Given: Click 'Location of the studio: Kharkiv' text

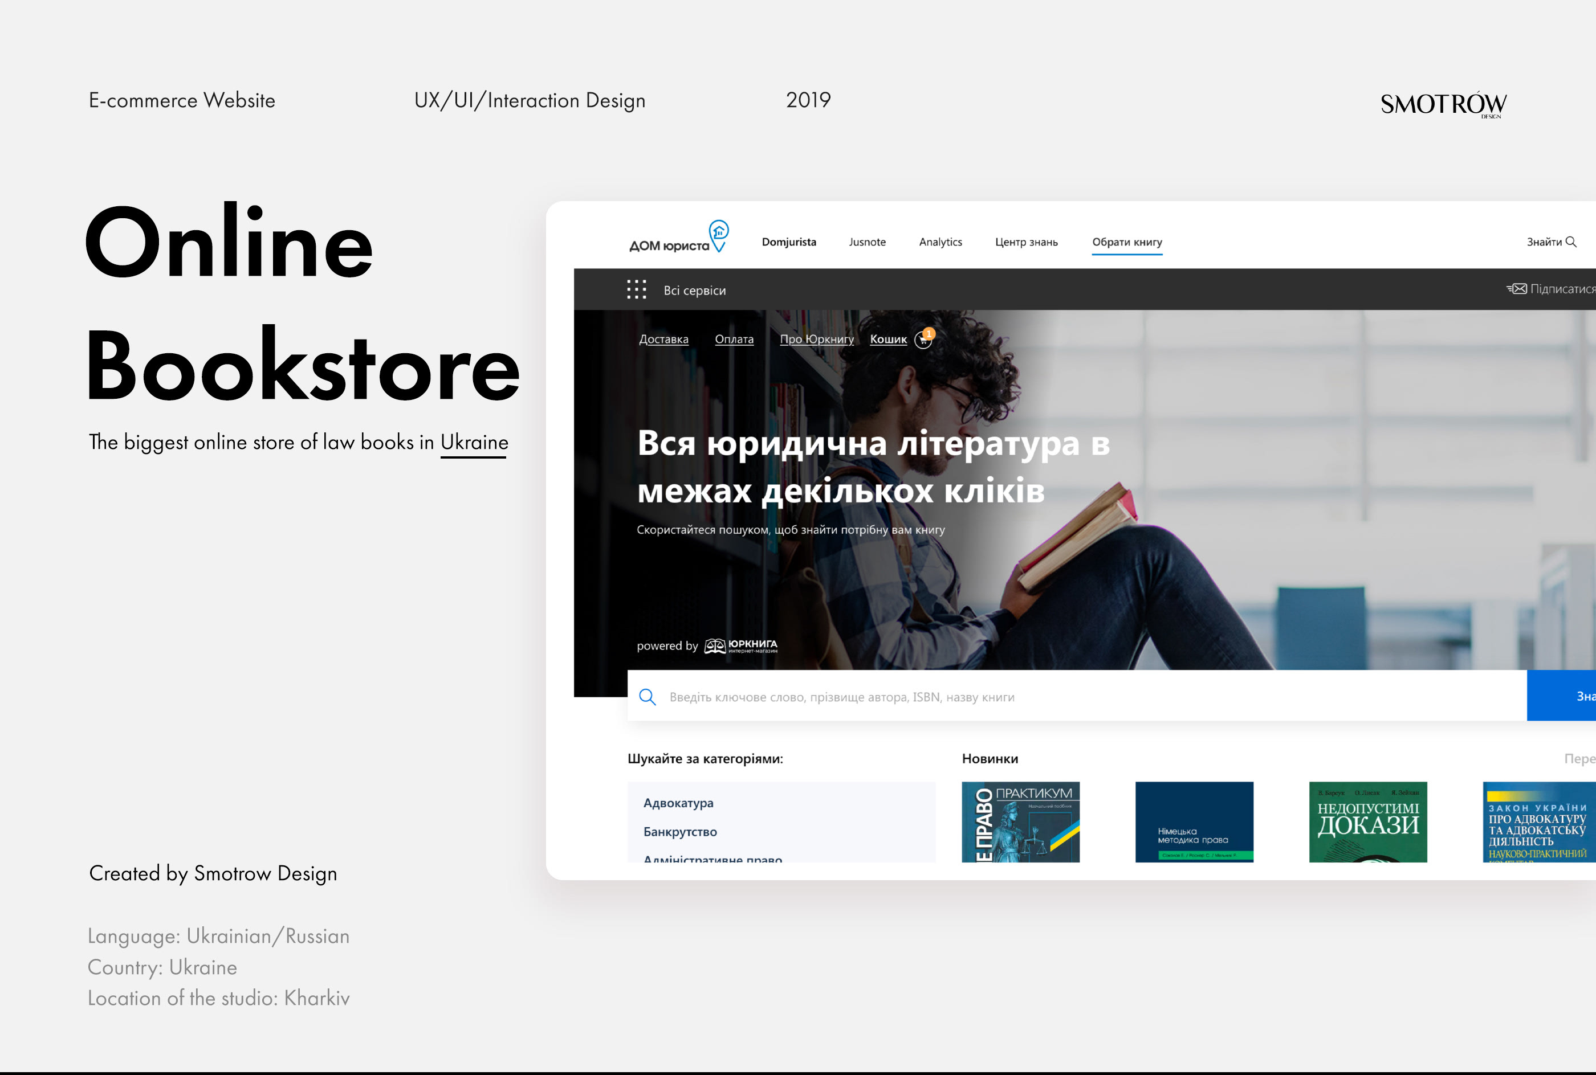Looking at the screenshot, I should click(219, 998).
